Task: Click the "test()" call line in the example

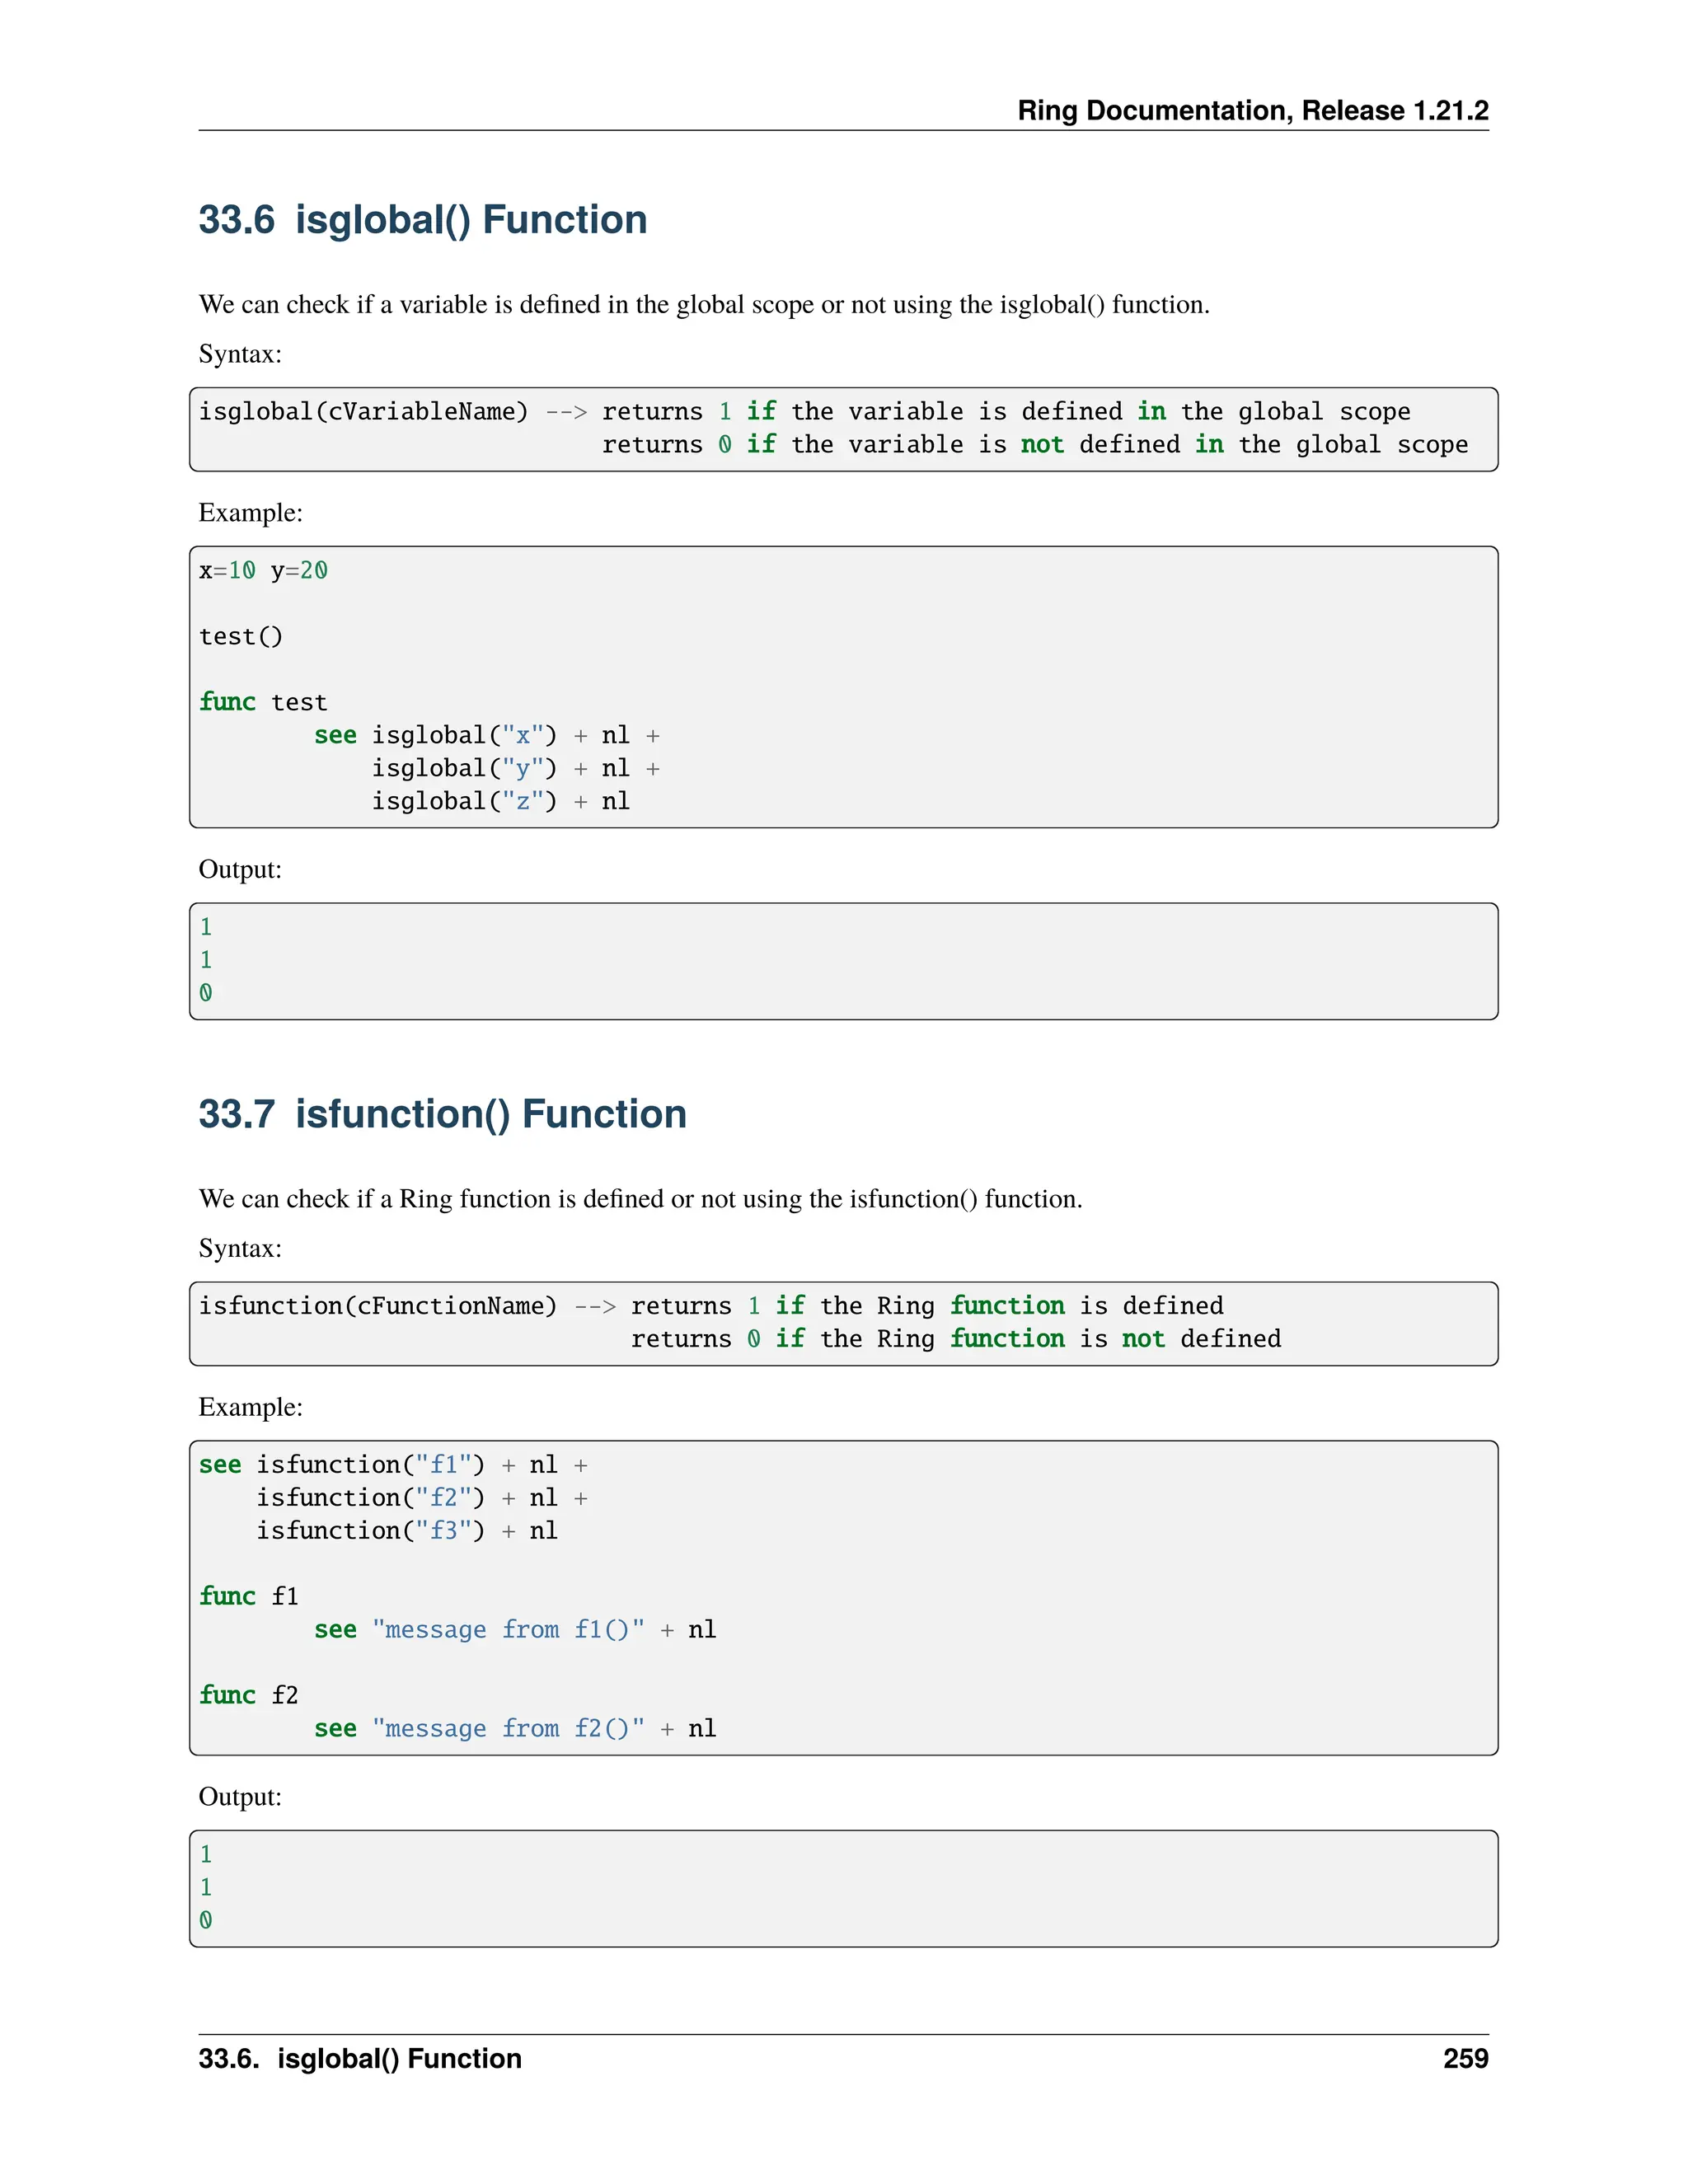Action: pos(241,637)
